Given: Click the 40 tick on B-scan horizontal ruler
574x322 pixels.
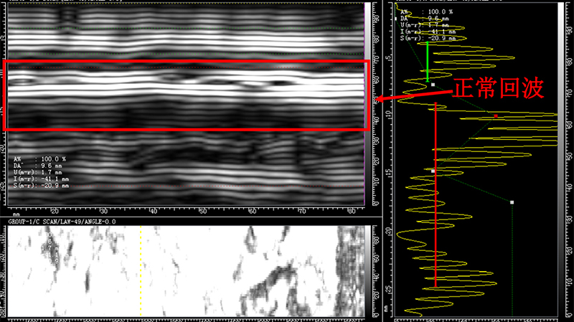Looking at the screenshot, I should pyautogui.click(x=153, y=211).
